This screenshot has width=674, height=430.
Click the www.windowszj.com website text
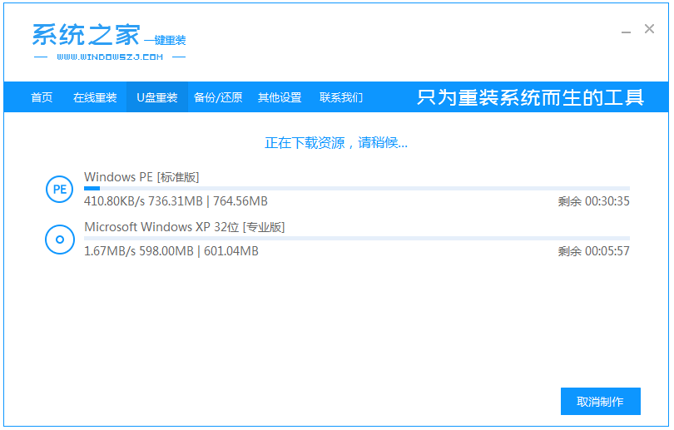[x=110, y=57]
